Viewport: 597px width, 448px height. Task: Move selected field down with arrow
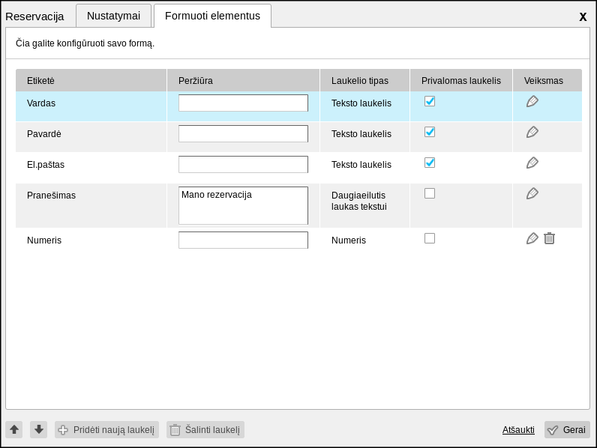[x=40, y=429]
